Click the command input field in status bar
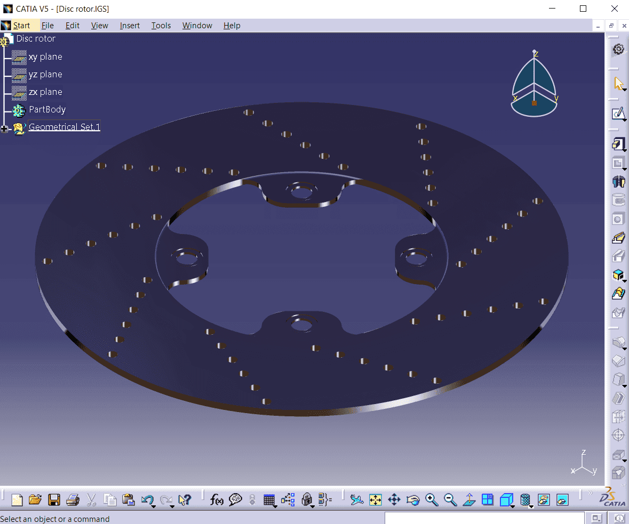Image resolution: width=629 pixels, height=524 pixels. tap(484, 518)
